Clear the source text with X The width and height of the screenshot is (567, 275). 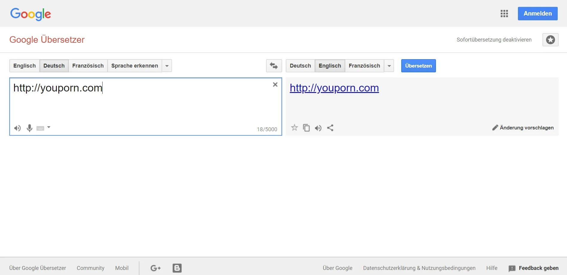tap(275, 85)
